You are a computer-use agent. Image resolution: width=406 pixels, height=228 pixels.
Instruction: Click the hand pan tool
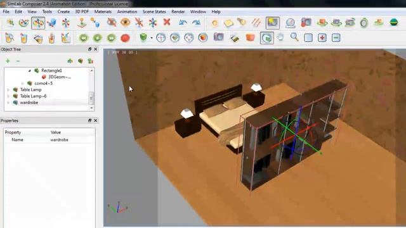[x=280, y=38]
